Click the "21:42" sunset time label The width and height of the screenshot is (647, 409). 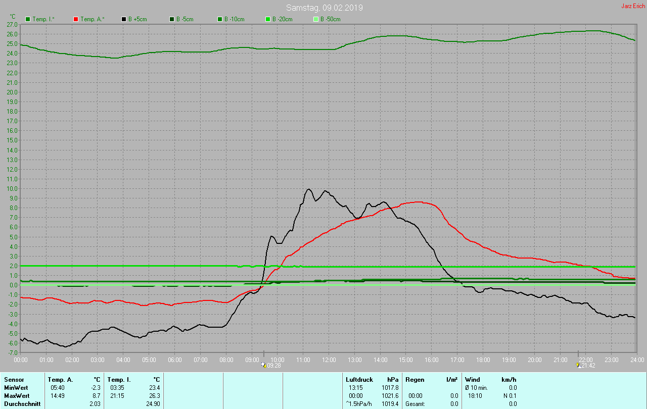click(x=589, y=365)
